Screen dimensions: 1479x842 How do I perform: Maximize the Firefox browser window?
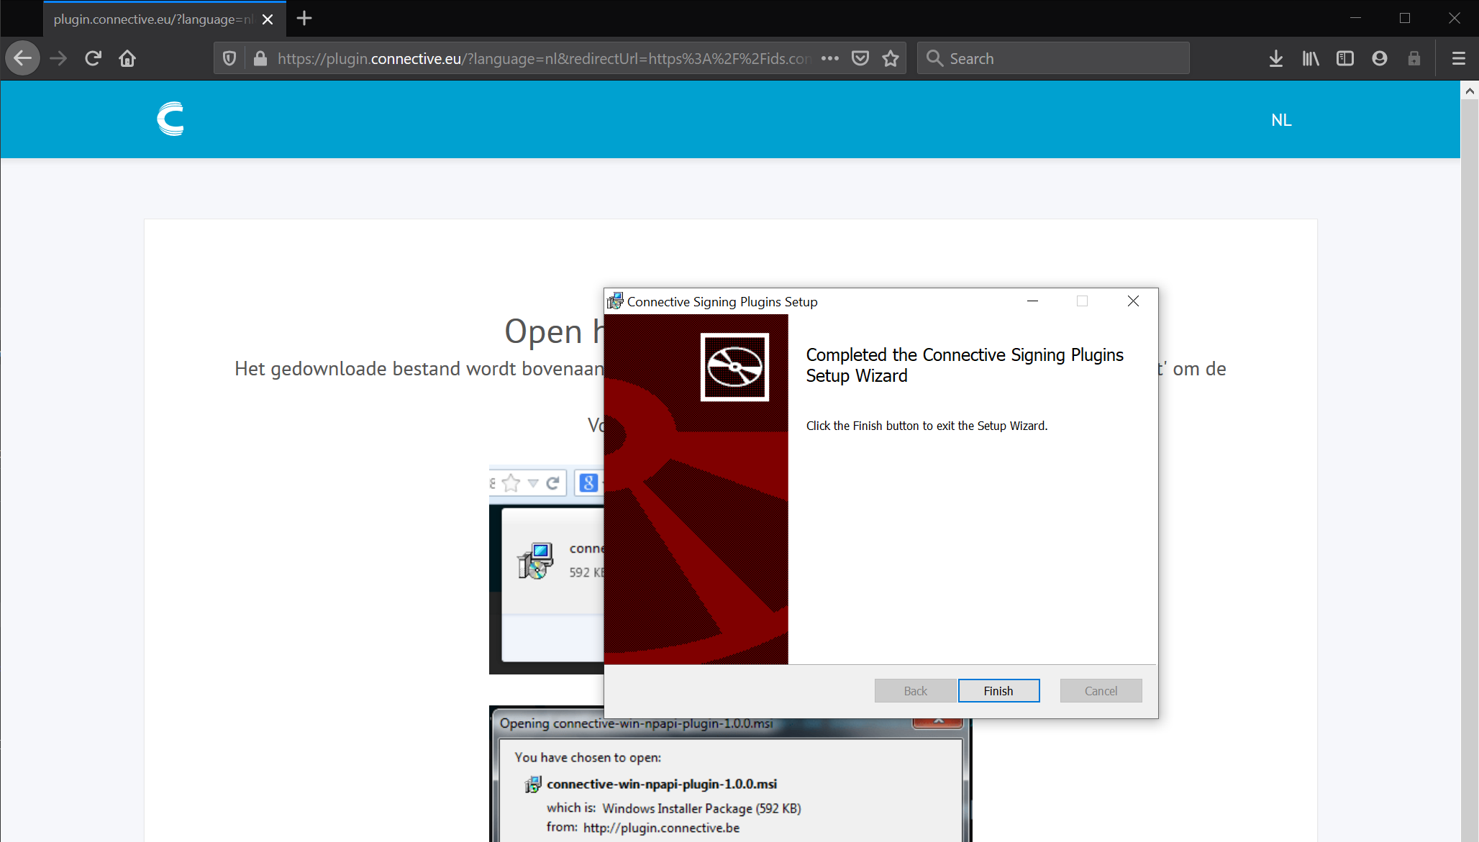1404,19
